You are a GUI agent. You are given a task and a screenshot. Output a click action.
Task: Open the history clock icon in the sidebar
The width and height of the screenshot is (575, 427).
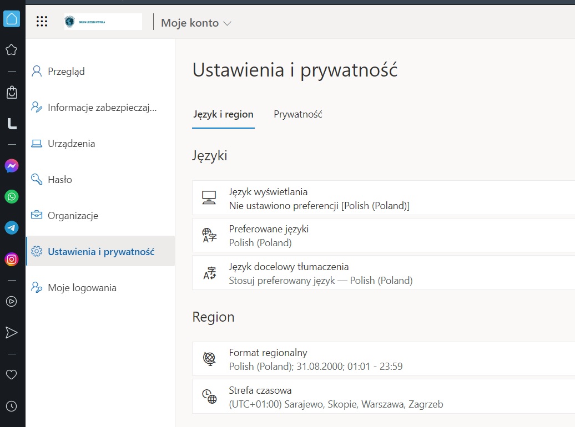[x=11, y=406]
